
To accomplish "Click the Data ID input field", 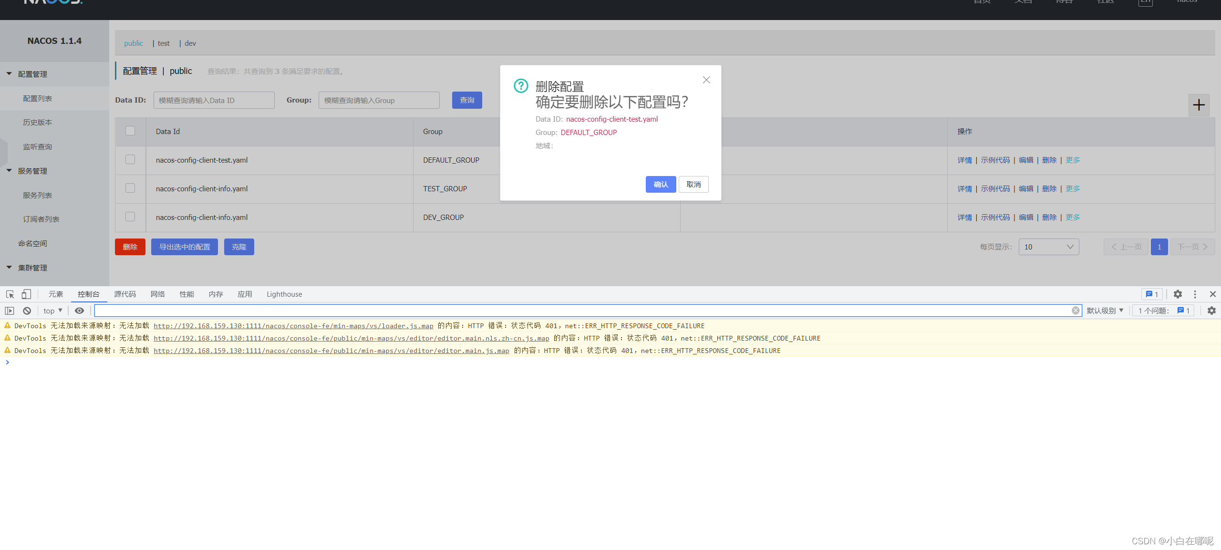I will pos(215,100).
